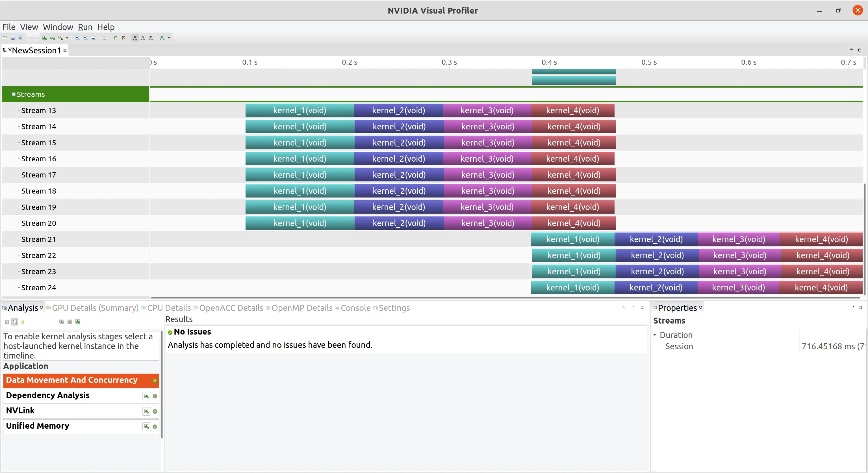Click the collapse-all minus toolbar icon

click(105, 38)
